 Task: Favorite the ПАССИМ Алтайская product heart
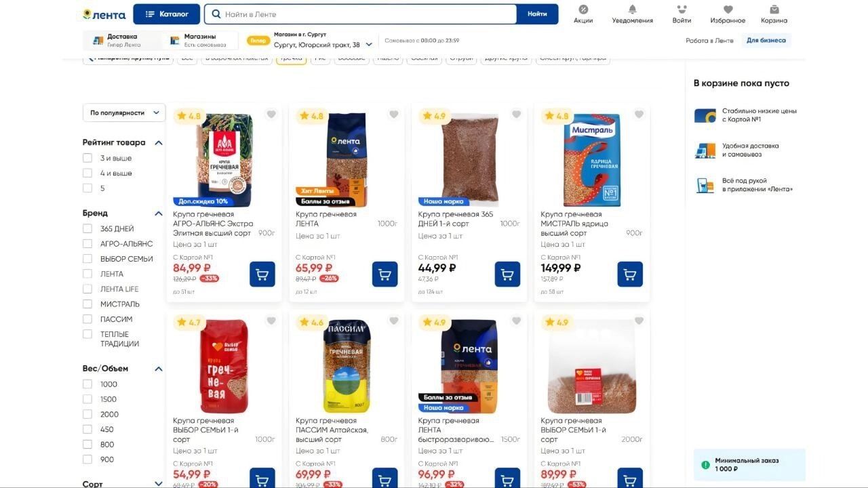pyautogui.click(x=393, y=321)
